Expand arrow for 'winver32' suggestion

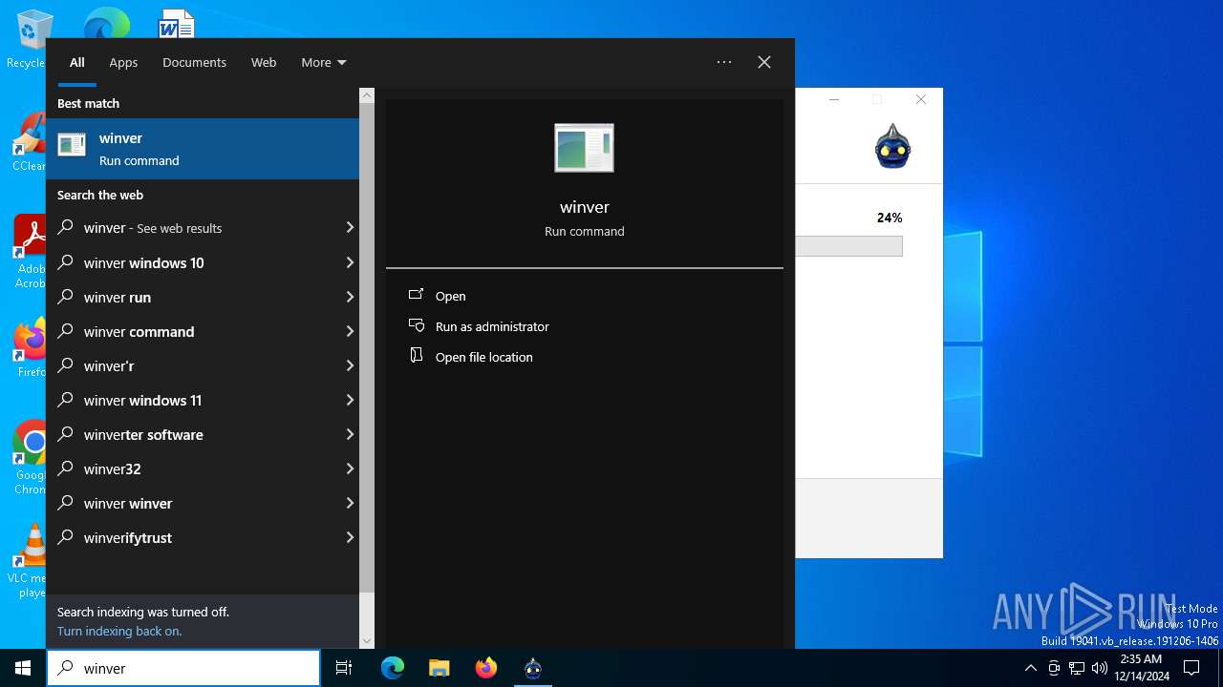[x=350, y=468]
